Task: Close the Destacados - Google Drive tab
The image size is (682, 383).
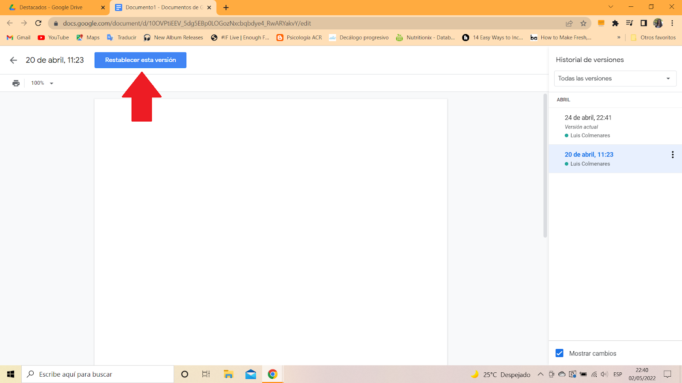Action: (103, 7)
